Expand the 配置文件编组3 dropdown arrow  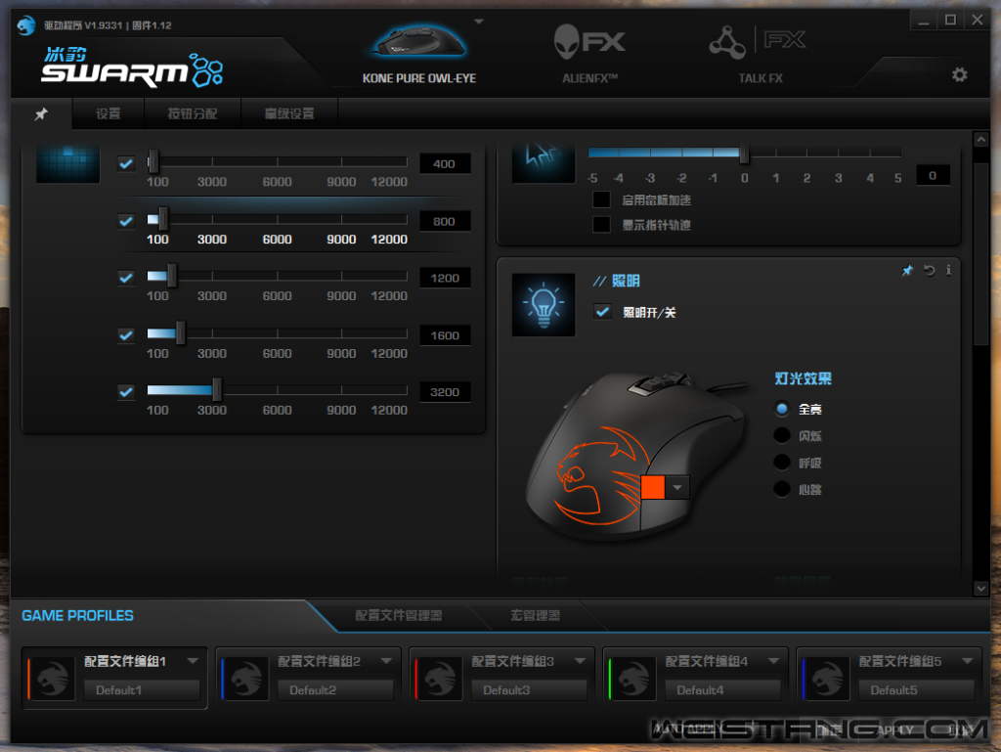[580, 661]
